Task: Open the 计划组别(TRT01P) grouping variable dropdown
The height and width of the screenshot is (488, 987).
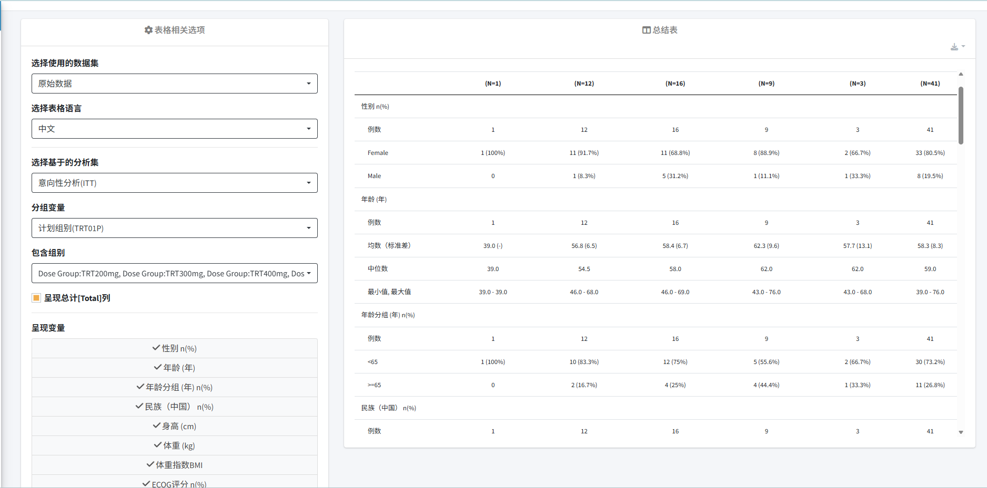Action: [175, 228]
